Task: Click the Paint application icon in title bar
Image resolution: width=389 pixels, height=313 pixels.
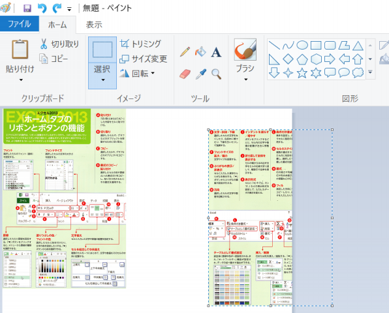Action: coord(5,8)
